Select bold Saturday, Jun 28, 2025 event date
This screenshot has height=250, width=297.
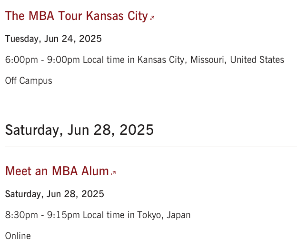pyautogui.click(x=55, y=194)
